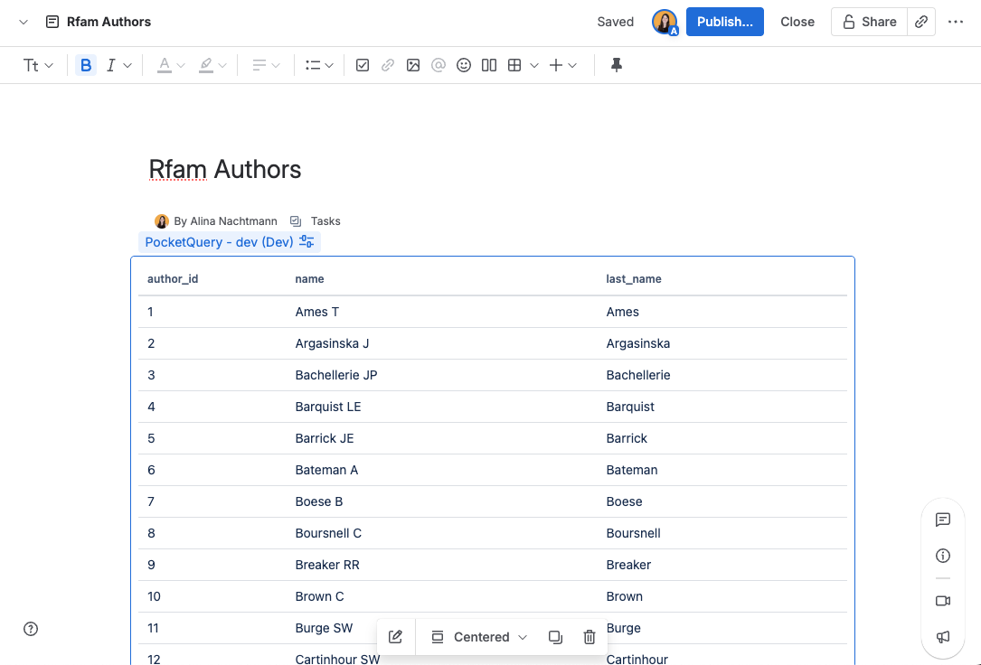Open the three-dot more options menu

tap(956, 21)
